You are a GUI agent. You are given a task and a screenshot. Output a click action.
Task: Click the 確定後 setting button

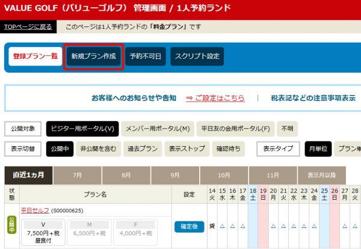pos(190,227)
